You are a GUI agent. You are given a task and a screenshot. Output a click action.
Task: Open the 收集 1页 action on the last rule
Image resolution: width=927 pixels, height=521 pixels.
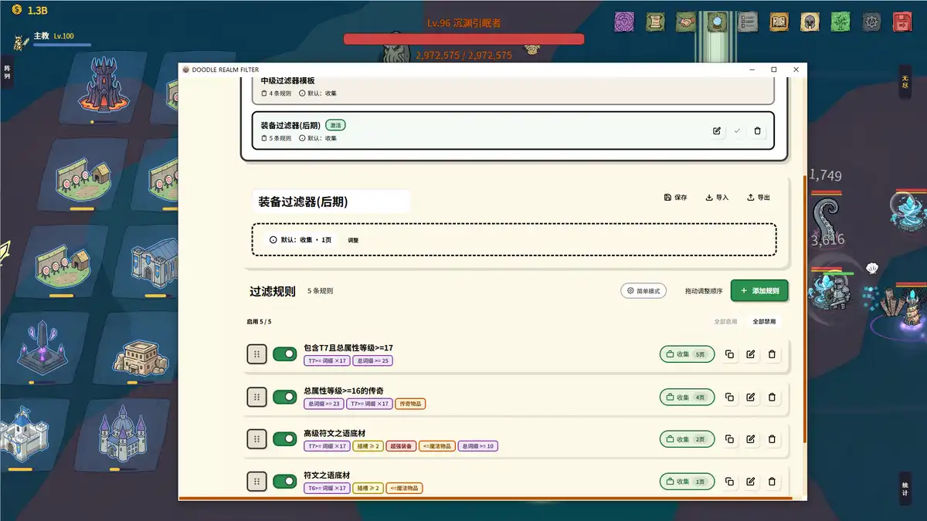(x=687, y=482)
